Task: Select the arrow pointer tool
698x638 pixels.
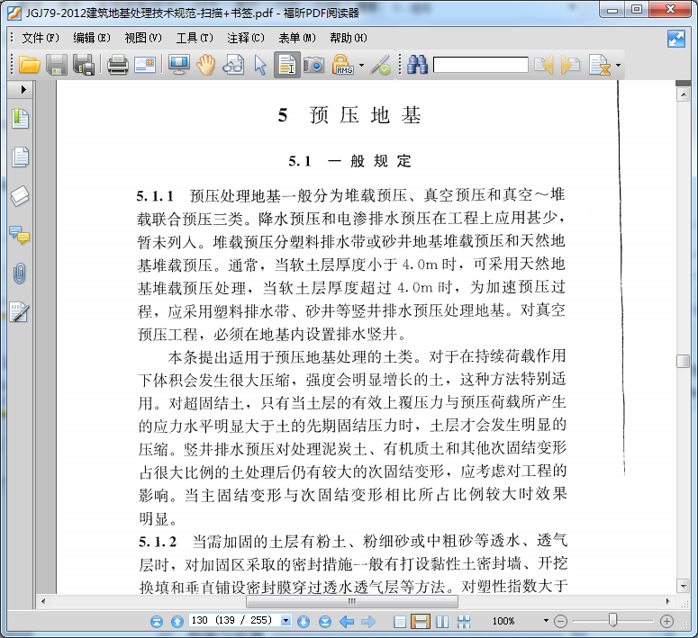Action: click(x=260, y=65)
